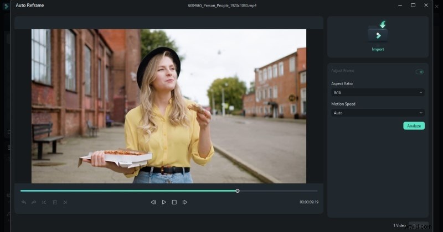
Task: Click the Analyze button
Action: point(414,126)
